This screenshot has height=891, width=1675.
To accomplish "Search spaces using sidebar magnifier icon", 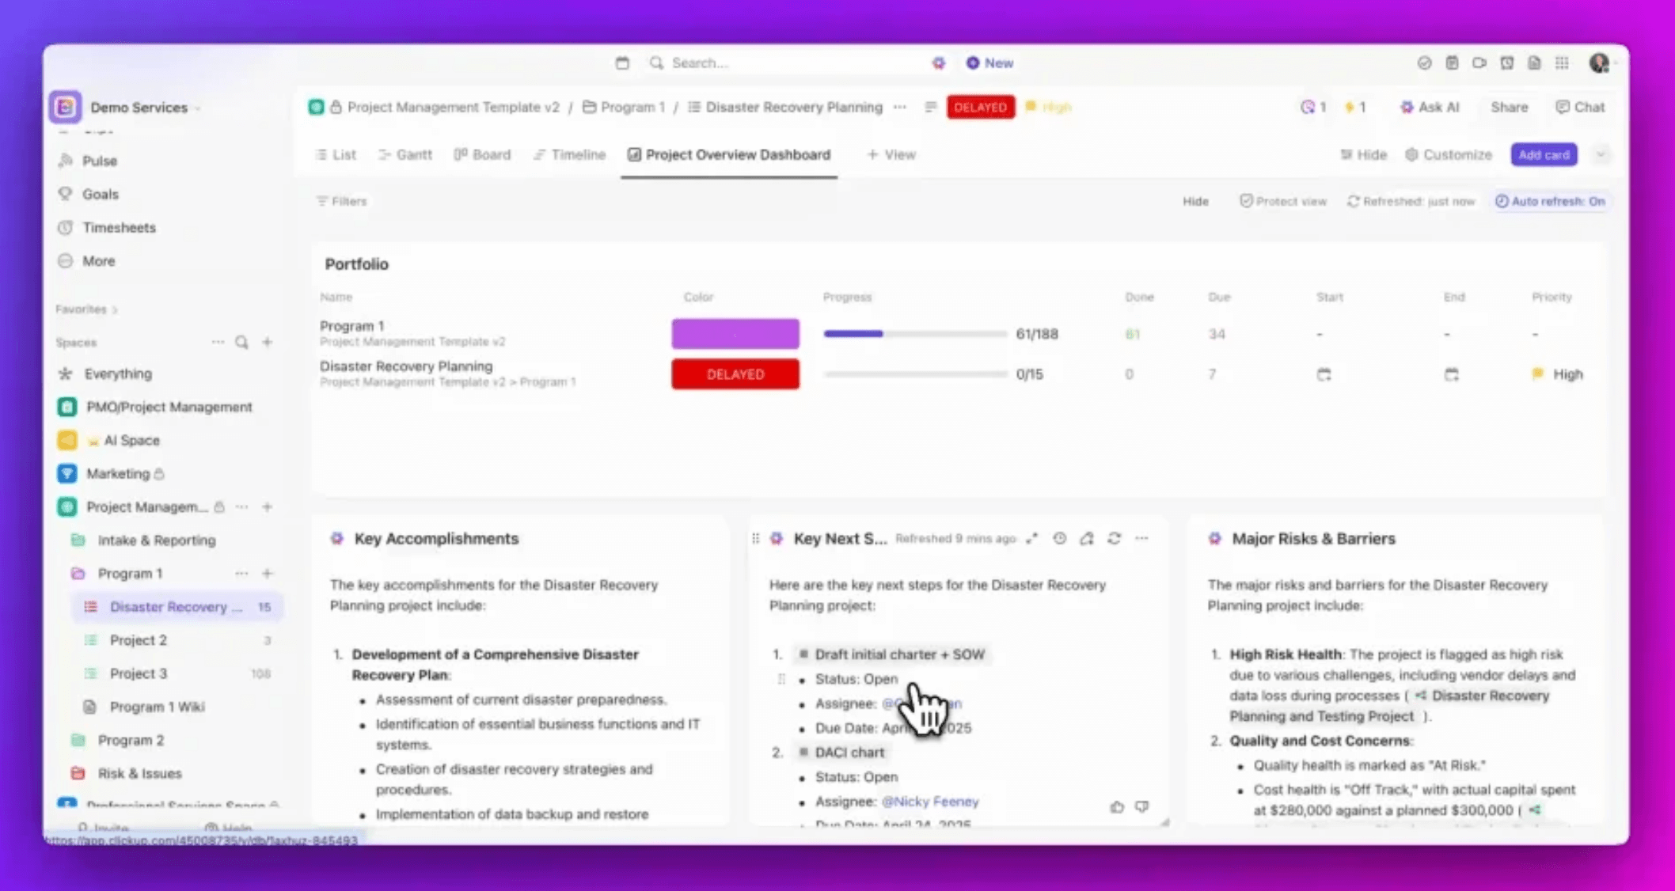I will pyautogui.click(x=241, y=342).
